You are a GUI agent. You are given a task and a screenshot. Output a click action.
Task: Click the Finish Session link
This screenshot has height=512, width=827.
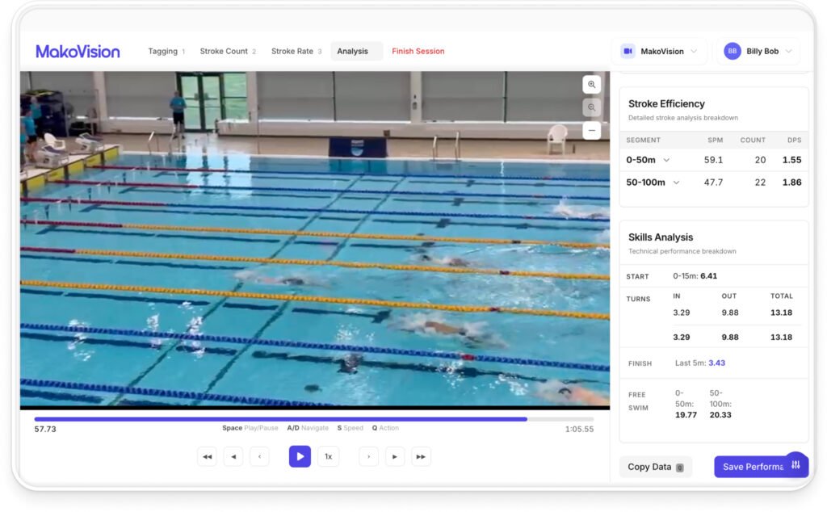(418, 52)
